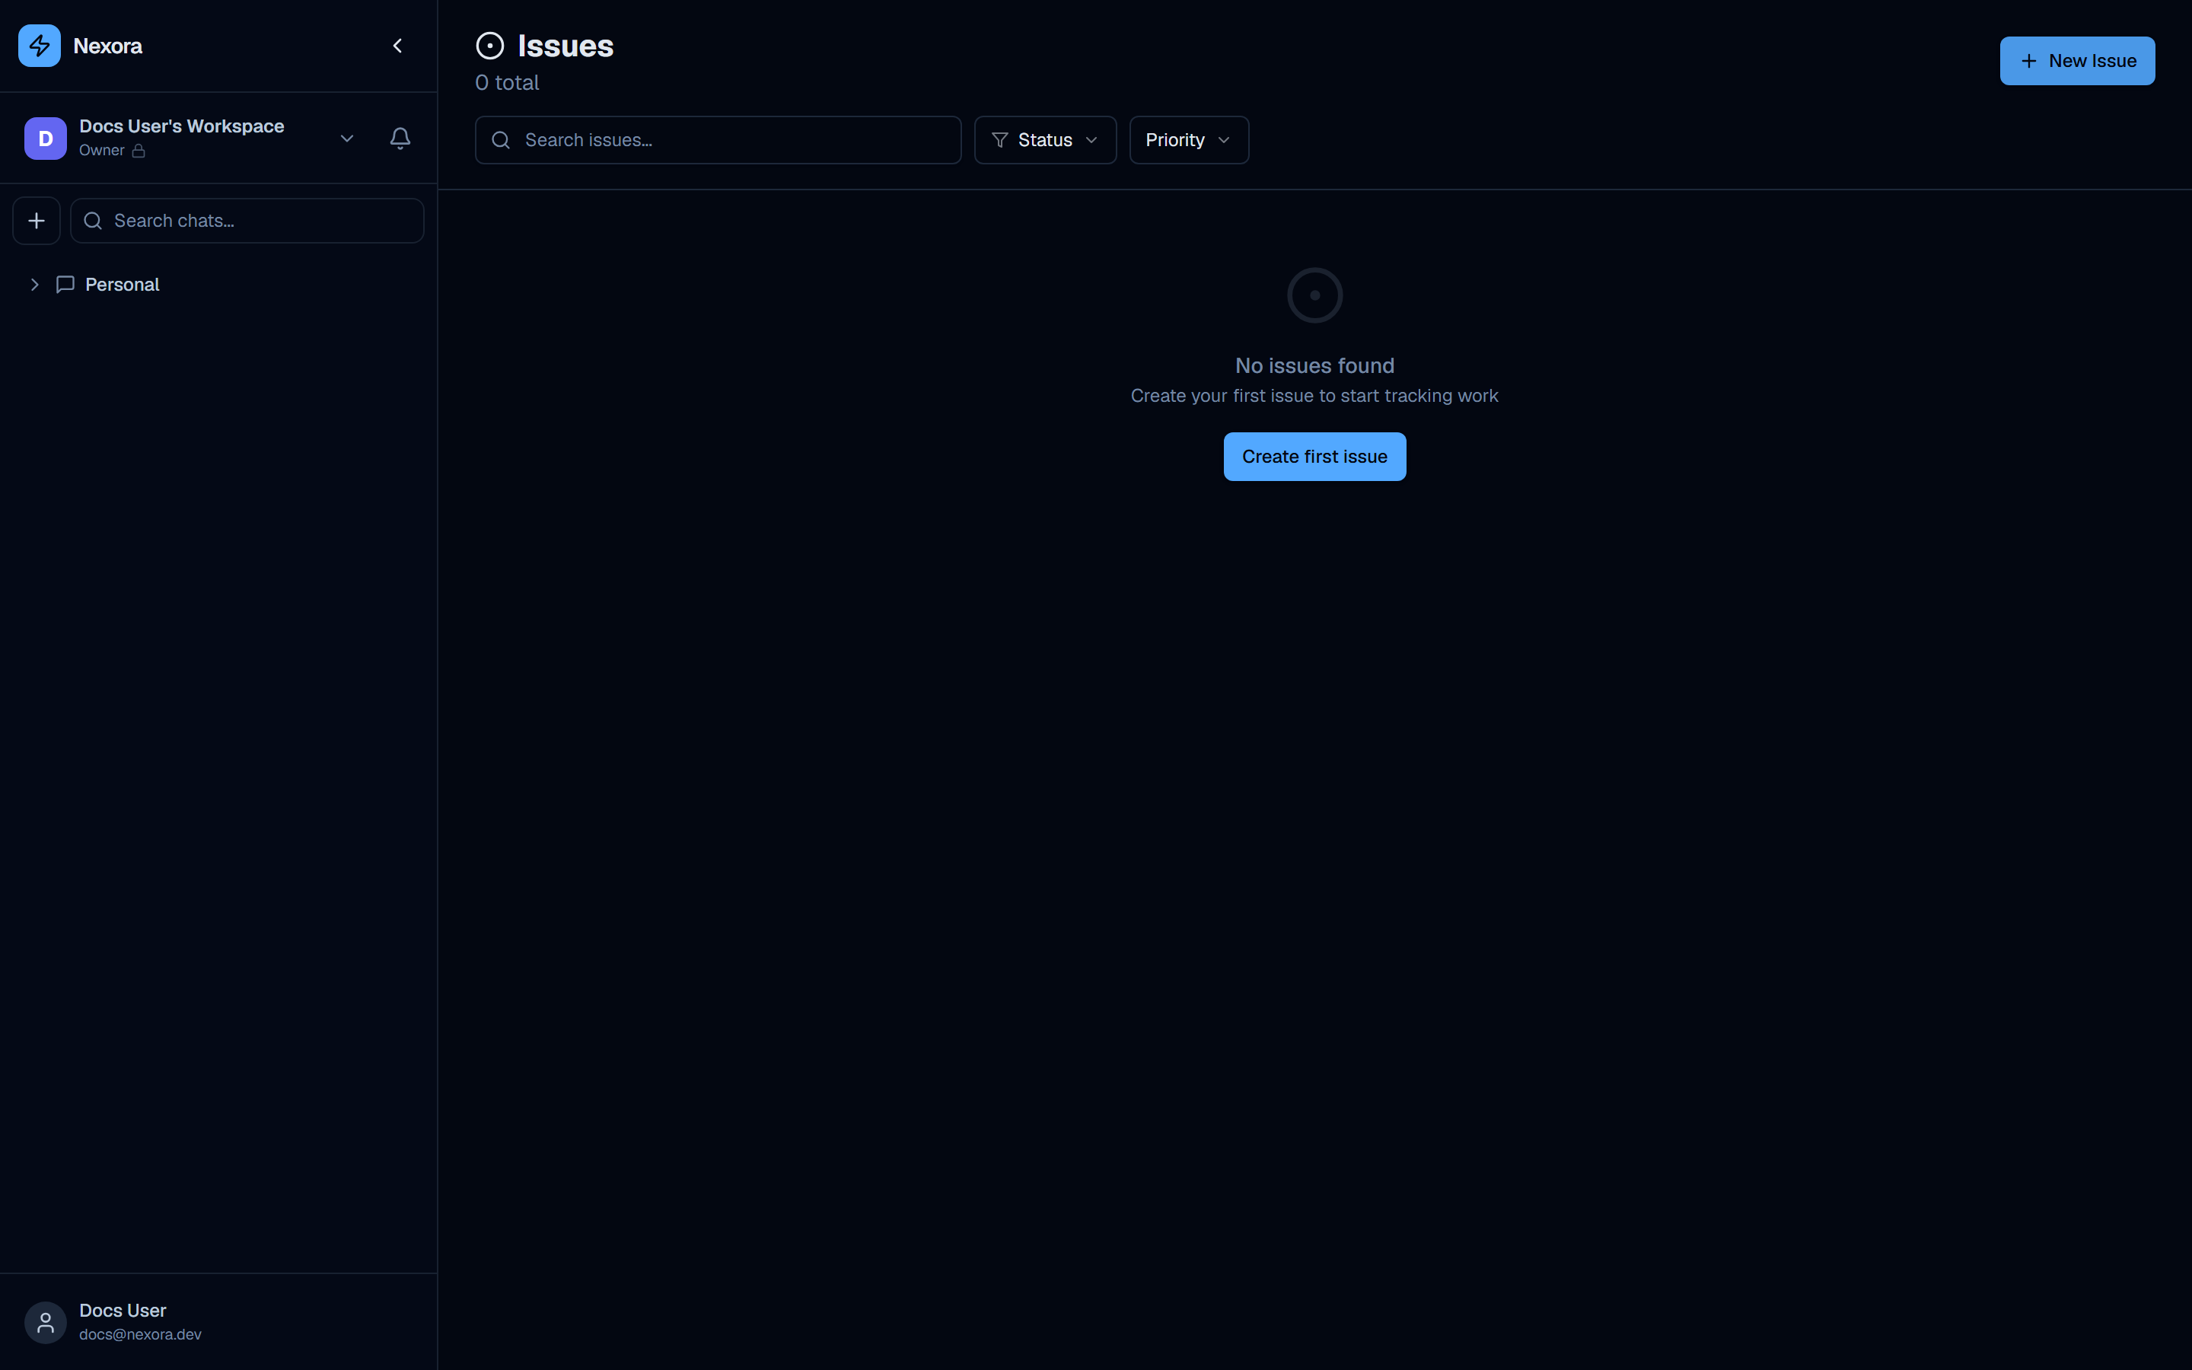Viewport: 2192px width, 1370px height.
Task: Open the Priority filter dropdown
Action: (1188, 141)
